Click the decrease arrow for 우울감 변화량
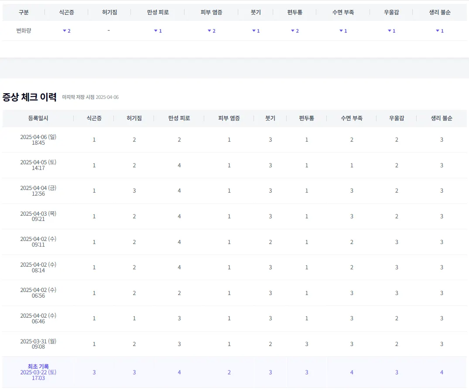Screen dimensions: 469x390 click(x=389, y=31)
